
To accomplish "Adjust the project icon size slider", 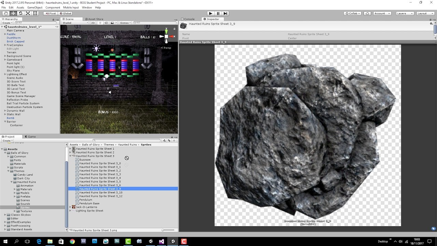I will pyautogui.click(x=168, y=230).
